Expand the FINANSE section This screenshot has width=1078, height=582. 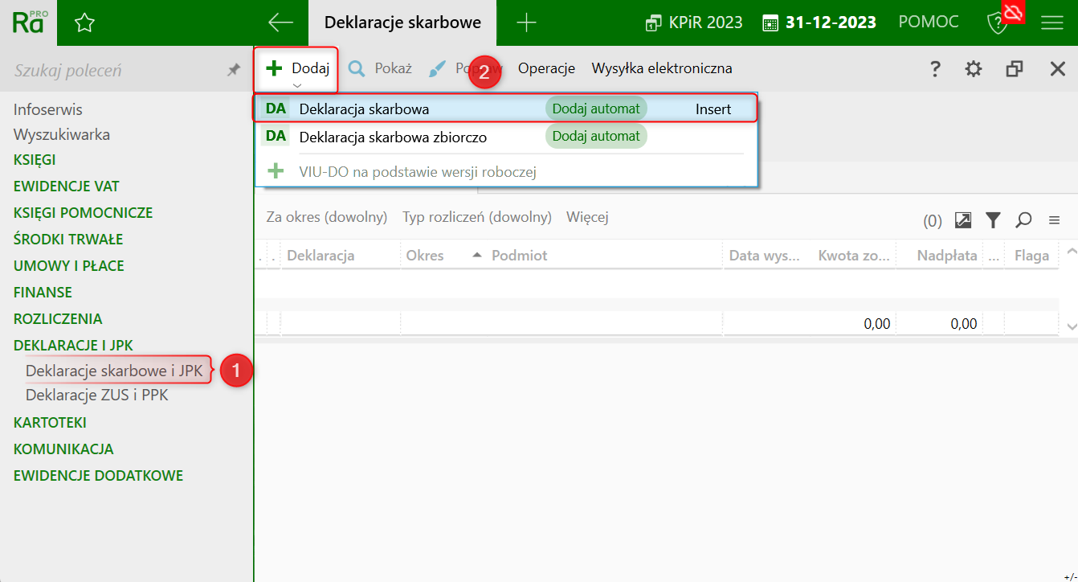point(43,293)
